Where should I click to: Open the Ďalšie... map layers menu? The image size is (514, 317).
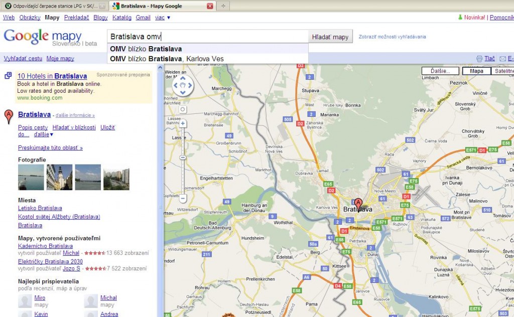point(440,71)
